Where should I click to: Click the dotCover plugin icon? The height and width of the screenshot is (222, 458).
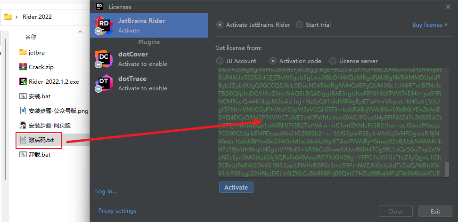pyautogui.click(x=104, y=59)
